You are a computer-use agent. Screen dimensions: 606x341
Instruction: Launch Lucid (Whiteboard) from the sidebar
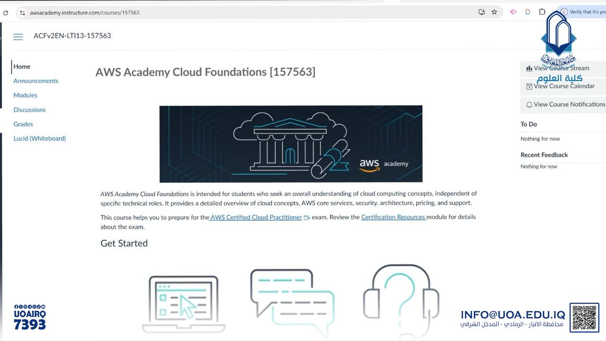coord(39,139)
